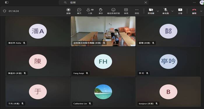The image size is (204, 109).
Task: Expand leave options arrow beside hang-up
Action: 201,11
